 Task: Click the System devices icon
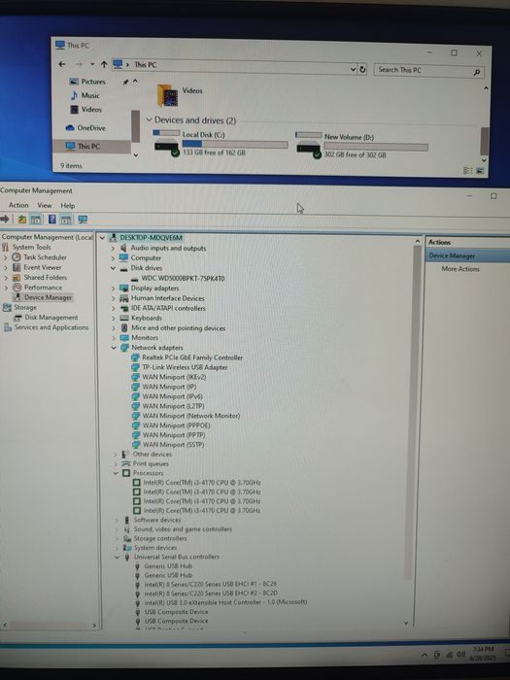(x=127, y=547)
